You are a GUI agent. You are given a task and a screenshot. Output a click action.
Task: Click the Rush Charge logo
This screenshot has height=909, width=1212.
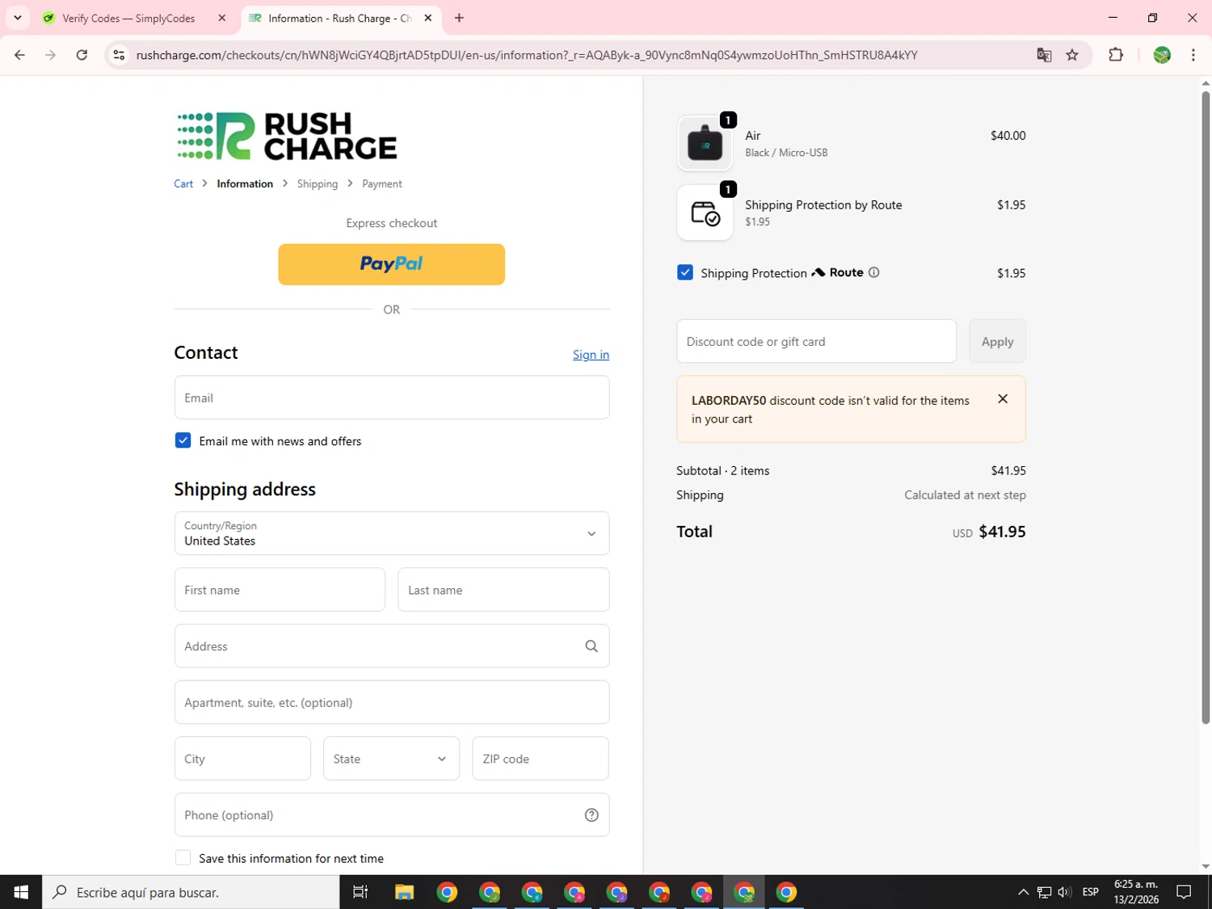(x=287, y=136)
